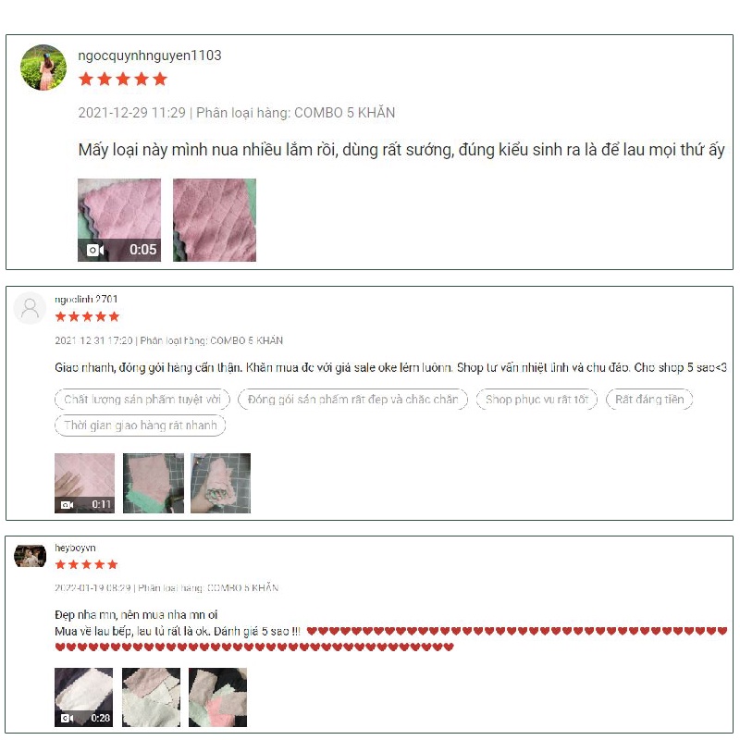Click five-star rating of first review
Screen dimensions: 740x740
click(123, 79)
